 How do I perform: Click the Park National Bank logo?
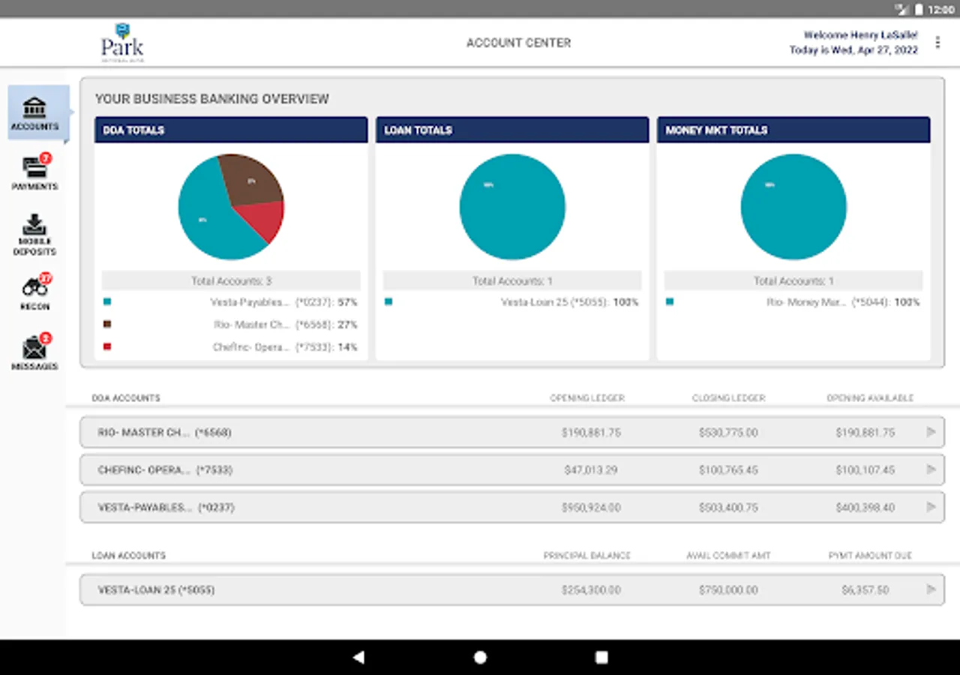tap(122, 43)
